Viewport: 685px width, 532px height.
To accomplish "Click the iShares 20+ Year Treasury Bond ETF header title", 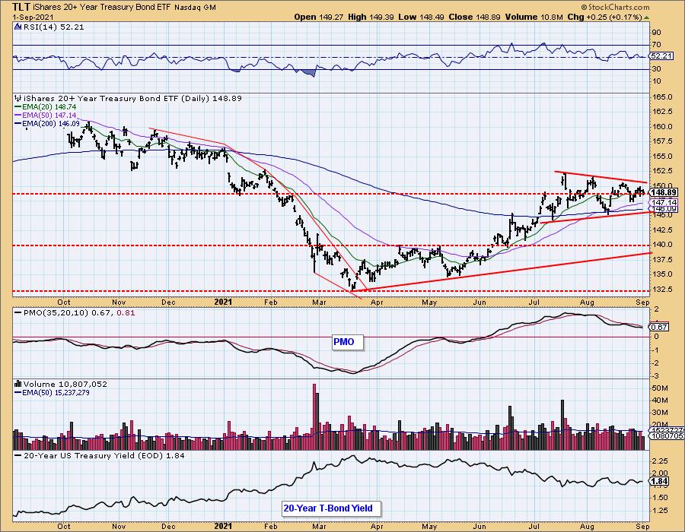I will [101, 7].
